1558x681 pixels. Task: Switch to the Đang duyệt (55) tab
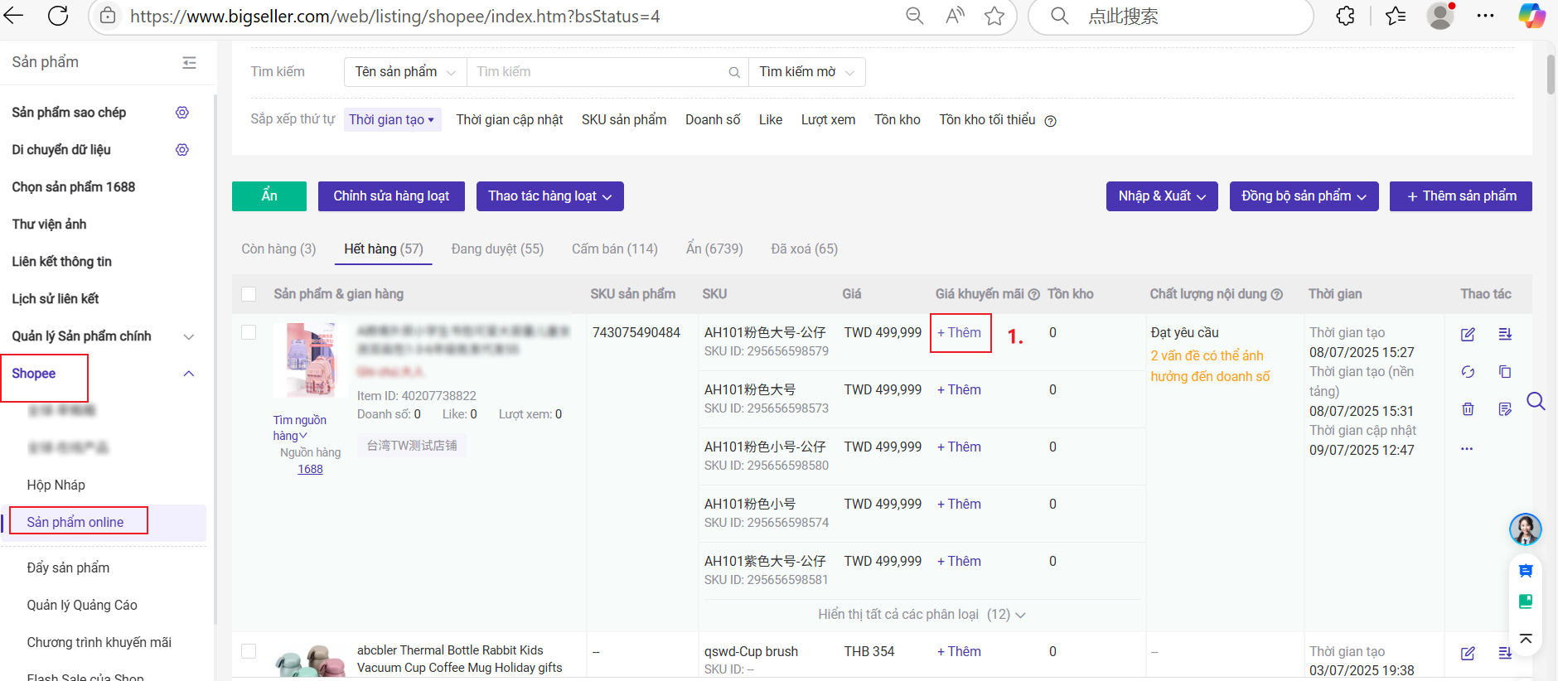pos(497,249)
